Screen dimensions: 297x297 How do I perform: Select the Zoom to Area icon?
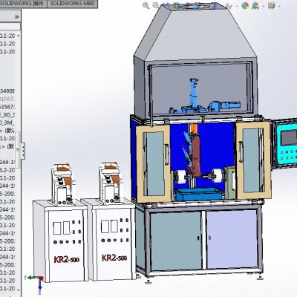(x=155, y=6)
